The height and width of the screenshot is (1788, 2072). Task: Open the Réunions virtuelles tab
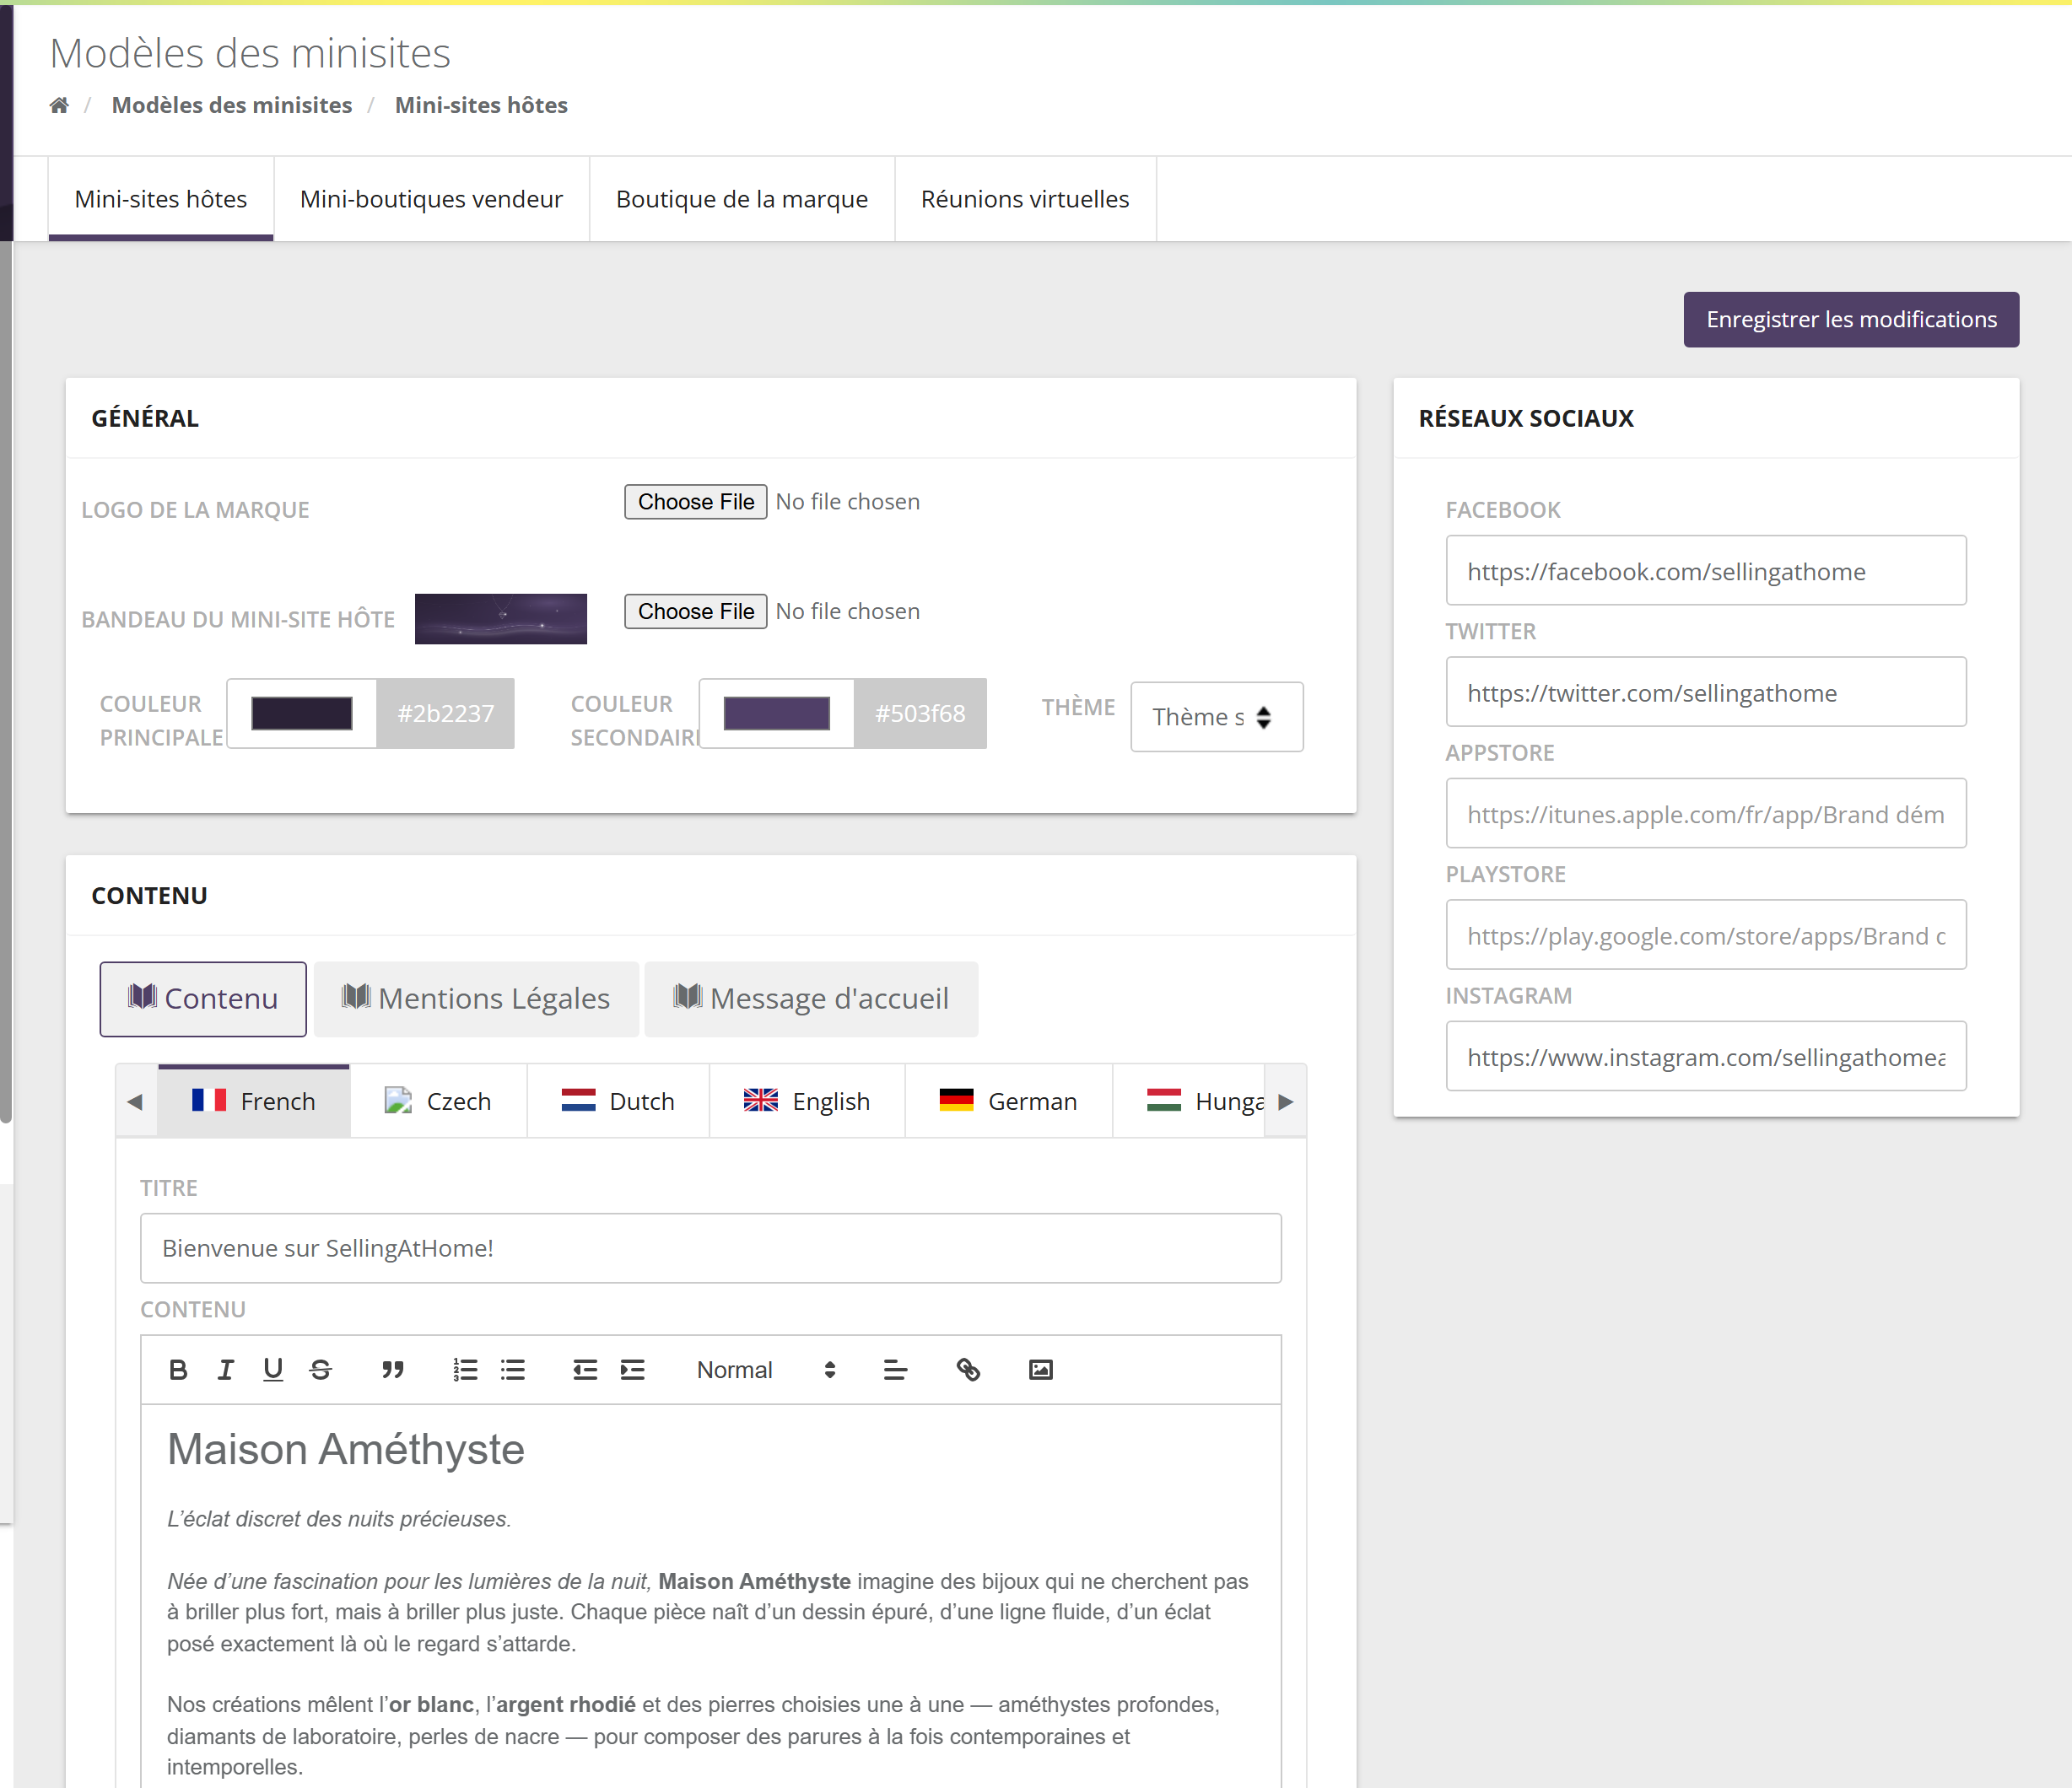tap(1025, 199)
